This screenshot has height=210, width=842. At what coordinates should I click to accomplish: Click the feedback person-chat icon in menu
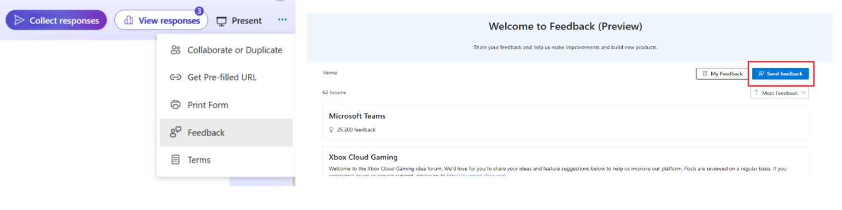coord(176,133)
